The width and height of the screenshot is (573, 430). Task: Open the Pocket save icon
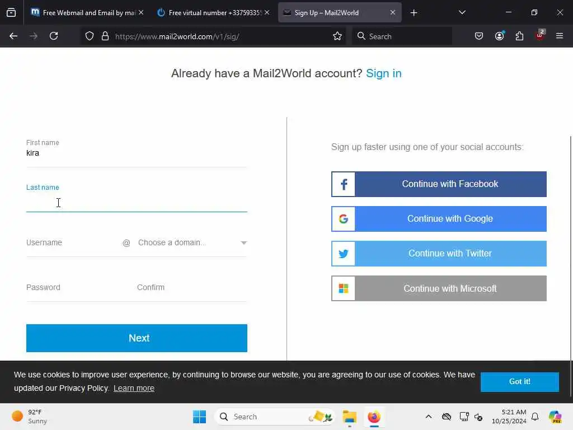click(x=479, y=36)
